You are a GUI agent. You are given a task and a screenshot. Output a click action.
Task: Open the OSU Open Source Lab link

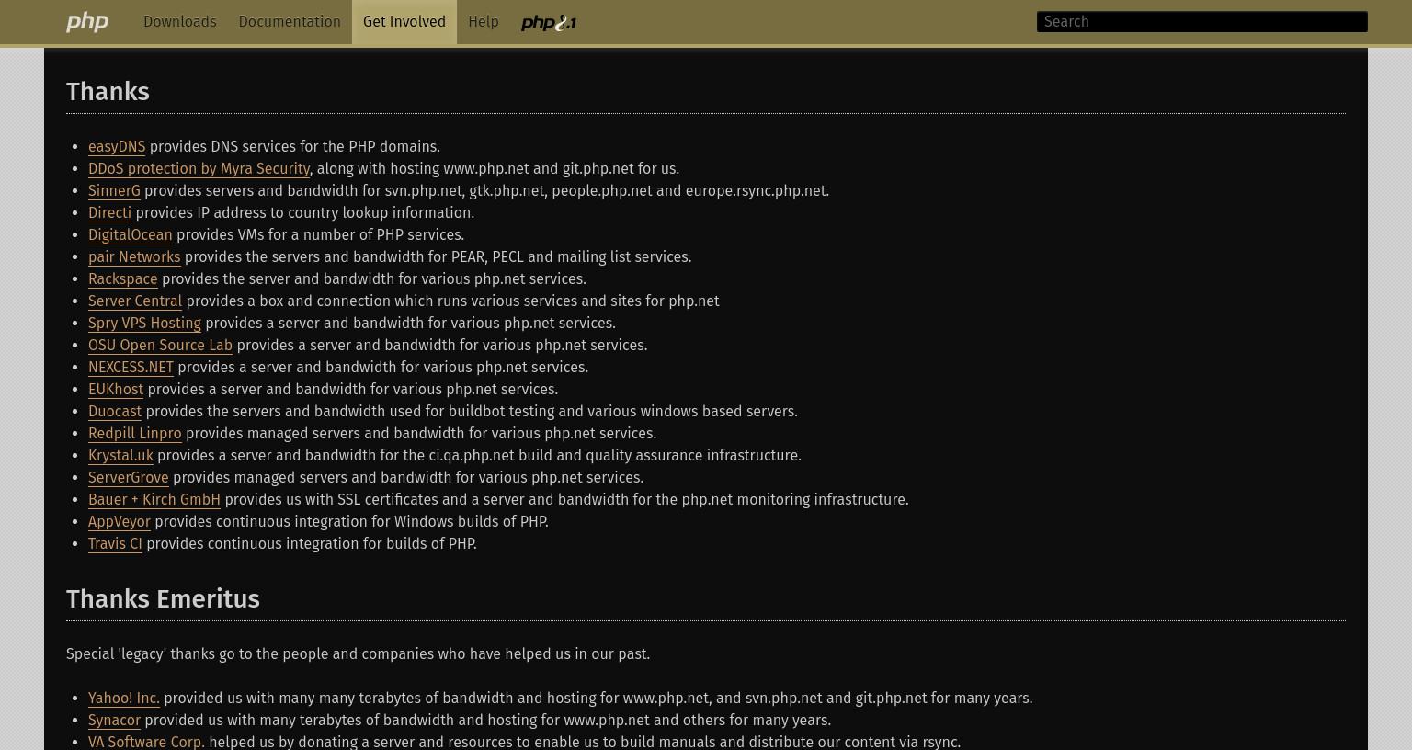click(x=160, y=346)
